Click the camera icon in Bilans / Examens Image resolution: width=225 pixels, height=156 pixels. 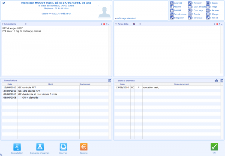[216, 81]
